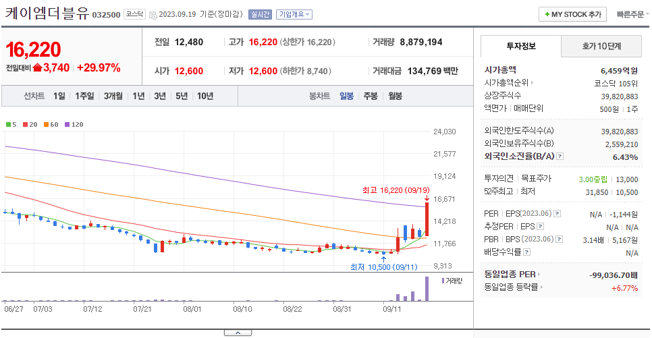
Task: Click help icon next to 외국인소진율(B/A)
Action: tap(560, 157)
